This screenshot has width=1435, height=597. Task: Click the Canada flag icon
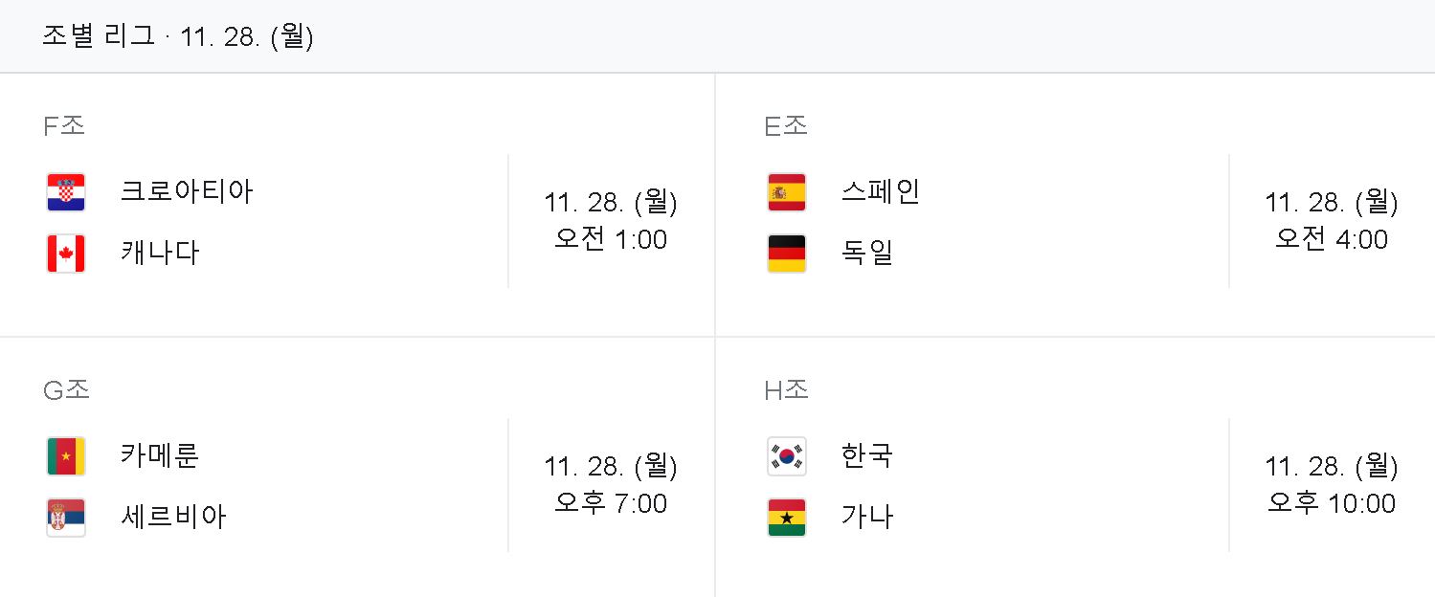click(x=66, y=254)
